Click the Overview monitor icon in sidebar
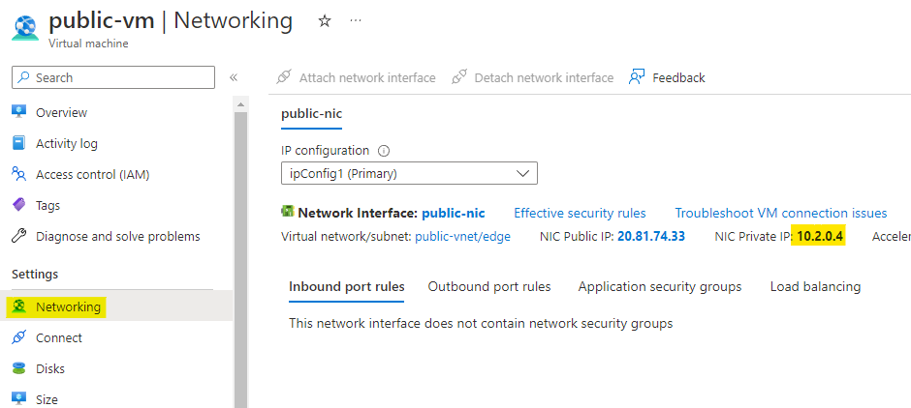This screenshot has height=408, width=911. (x=18, y=112)
